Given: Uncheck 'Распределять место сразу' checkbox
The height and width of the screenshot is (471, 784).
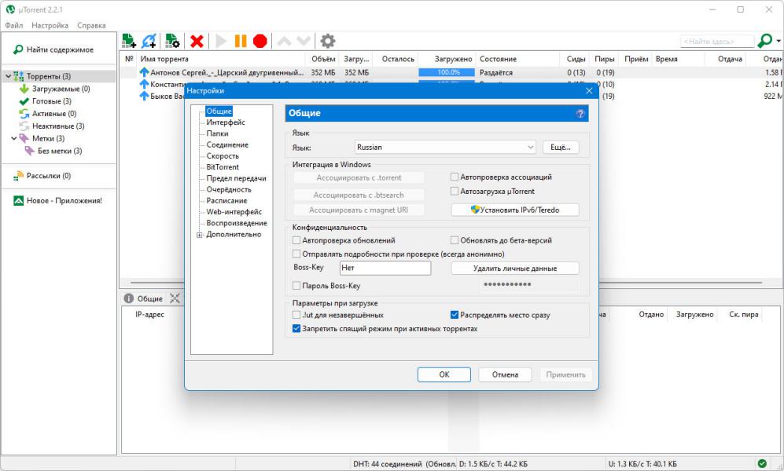Looking at the screenshot, I should pos(455,315).
